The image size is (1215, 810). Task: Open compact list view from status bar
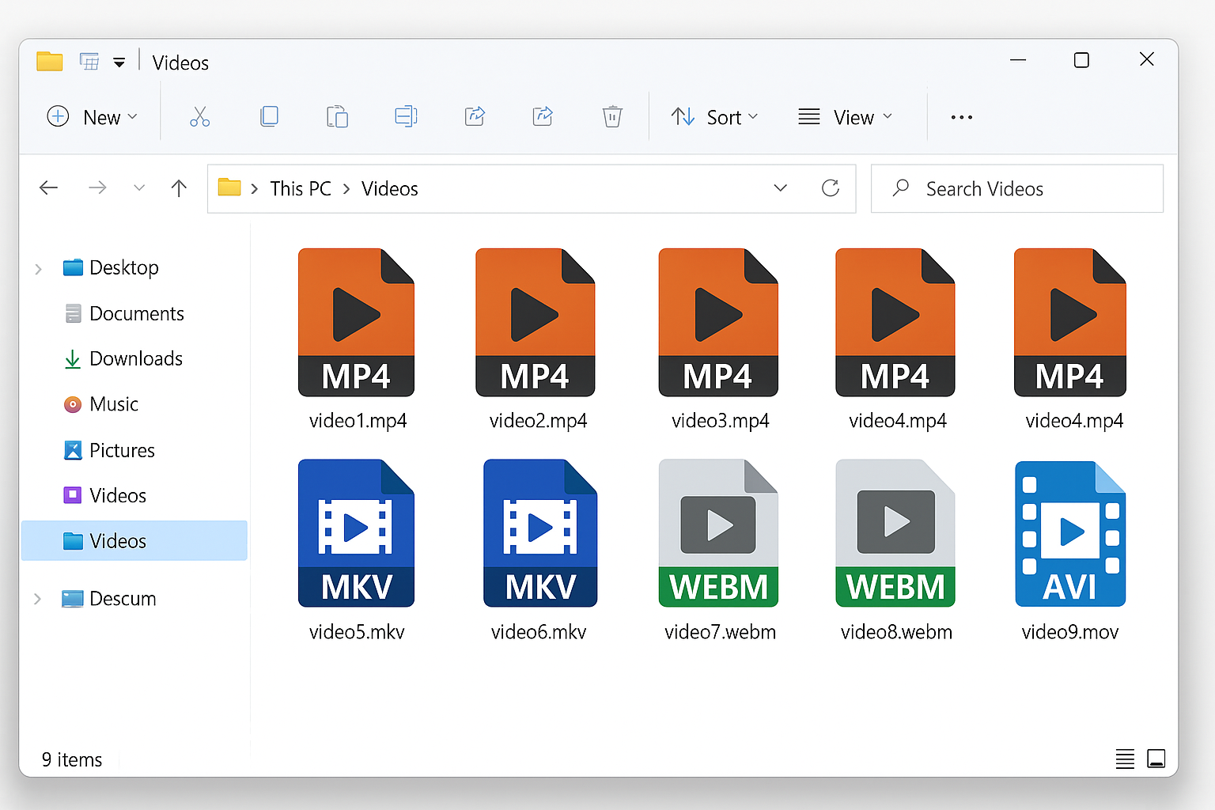click(x=1124, y=759)
